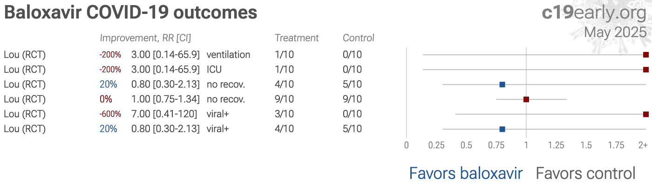The image size is (652, 184).
Task: Click the red marker for the viral+ 7.00 row
Action: click(x=645, y=114)
